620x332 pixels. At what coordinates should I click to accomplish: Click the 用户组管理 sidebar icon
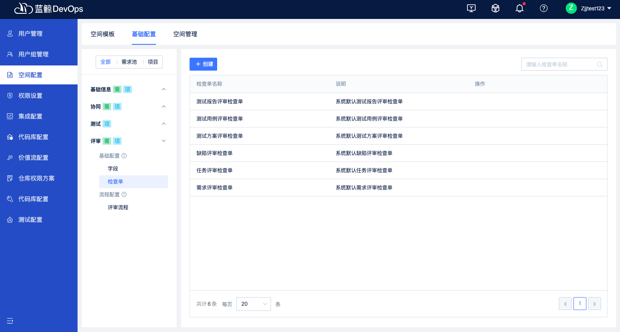(10, 54)
